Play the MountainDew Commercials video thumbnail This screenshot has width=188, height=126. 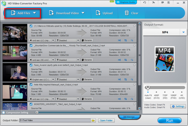[15, 53]
